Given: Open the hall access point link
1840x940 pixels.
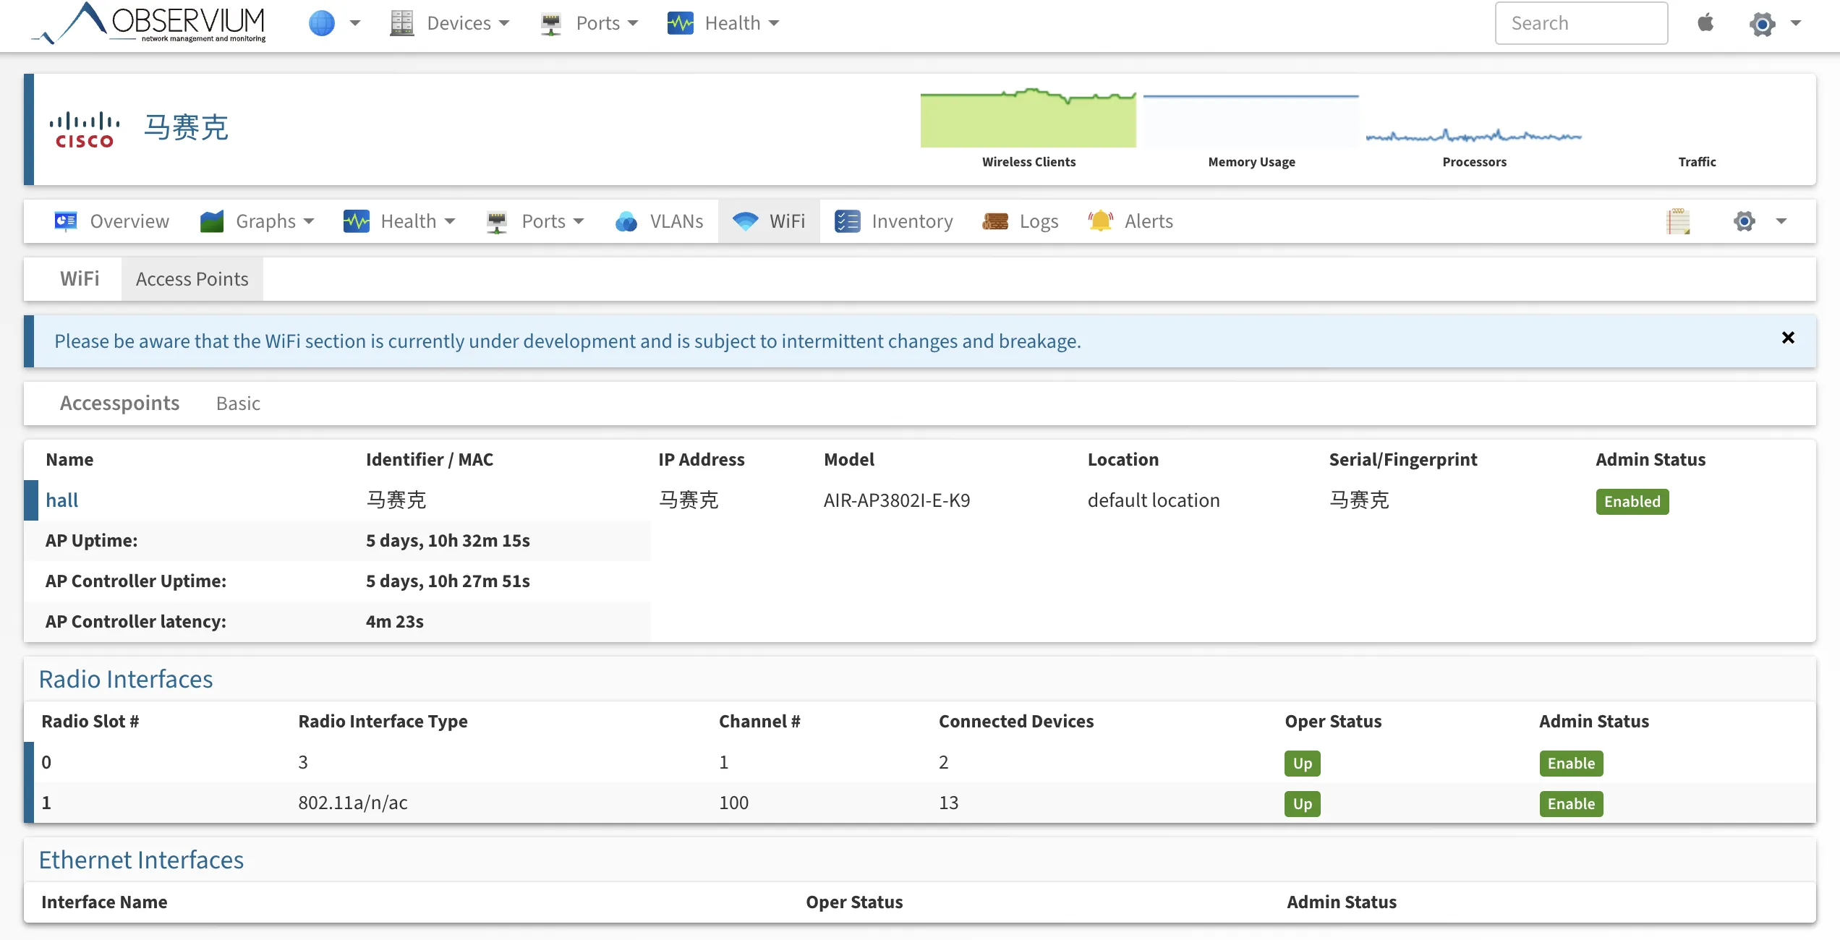Looking at the screenshot, I should coord(62,500).
